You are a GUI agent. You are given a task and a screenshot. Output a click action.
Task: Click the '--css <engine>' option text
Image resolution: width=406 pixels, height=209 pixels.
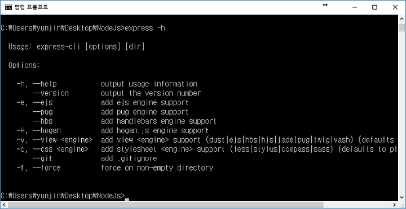pos(60,149)
